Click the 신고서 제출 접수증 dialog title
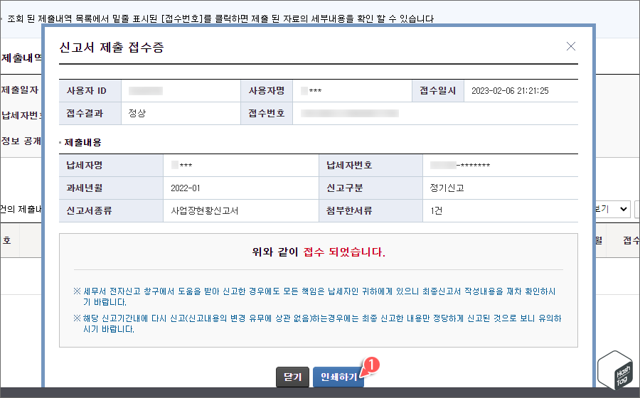The width and height of the screenshot is (640, 398). (x=112, y=48)
